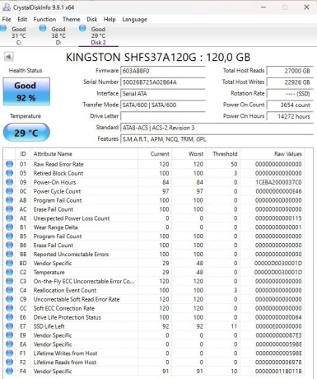
Task: Click the 29 °C temperature button
Action: pos(26,133)
